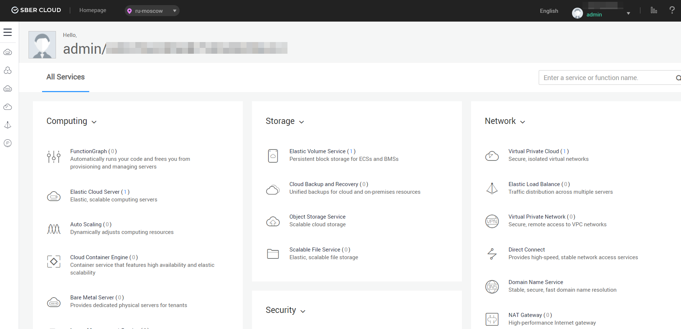This screenshot has height=329, width=681.
Task: Select the All Services tab
Action: (x=65, y=77)
